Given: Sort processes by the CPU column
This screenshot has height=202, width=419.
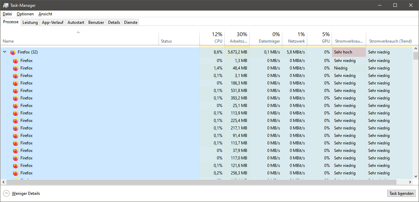Looking at the screenshot, I should coord(212,38).
